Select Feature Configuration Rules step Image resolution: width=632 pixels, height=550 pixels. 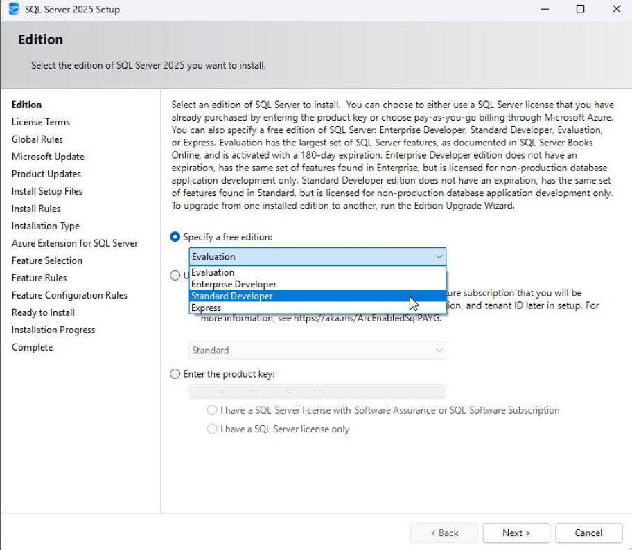pos(69,295)
